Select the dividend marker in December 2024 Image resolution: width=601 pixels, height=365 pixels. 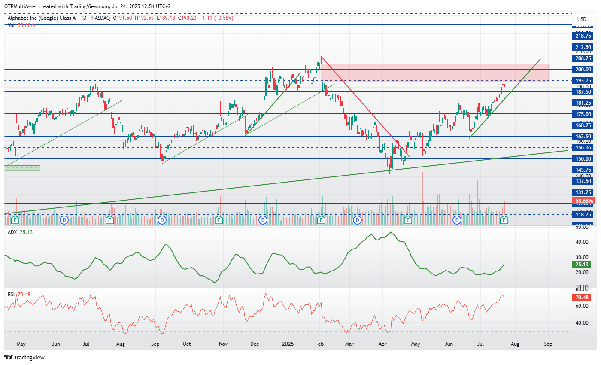coord(263,220)
